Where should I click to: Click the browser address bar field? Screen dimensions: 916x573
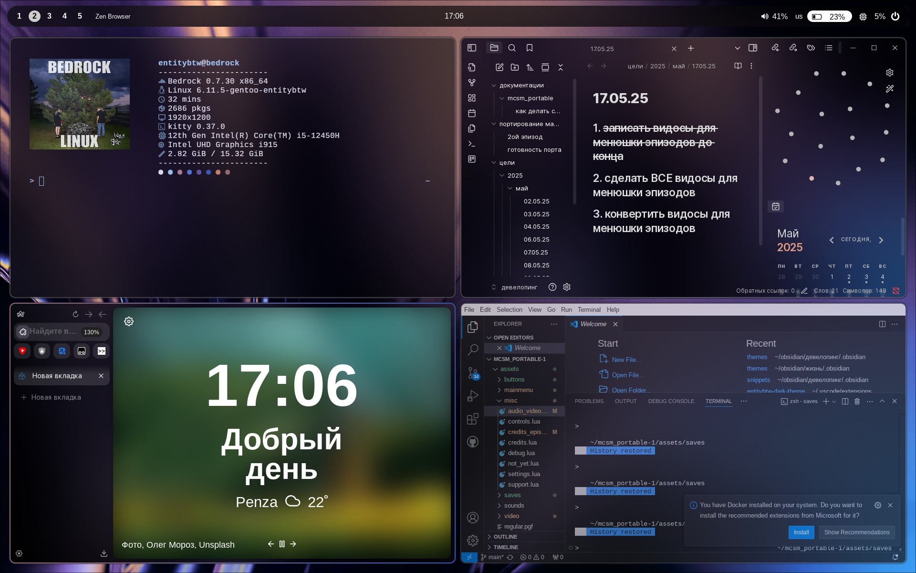pyautogui.click(x=53, y=331)
